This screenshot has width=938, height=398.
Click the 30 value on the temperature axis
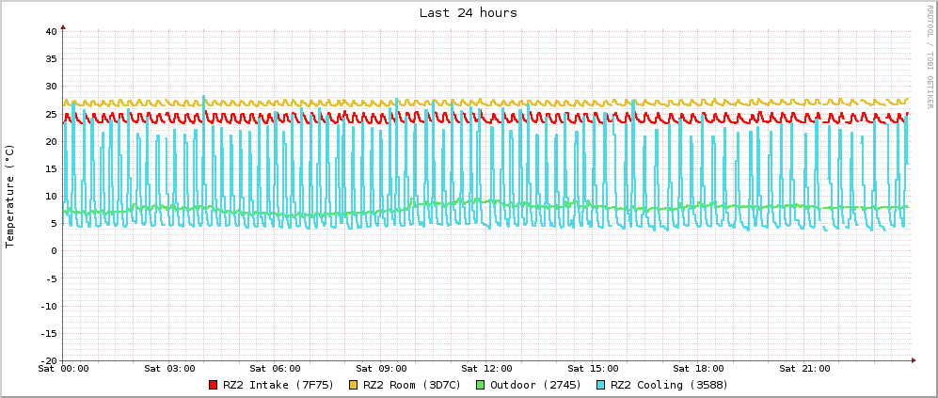pyautogui.click(x=50, y=87)
